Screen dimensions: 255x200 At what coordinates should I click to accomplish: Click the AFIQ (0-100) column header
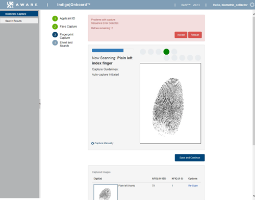(x=159, y=179)
